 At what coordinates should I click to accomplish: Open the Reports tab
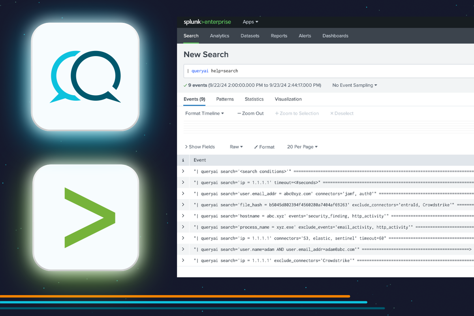(279, 36)
